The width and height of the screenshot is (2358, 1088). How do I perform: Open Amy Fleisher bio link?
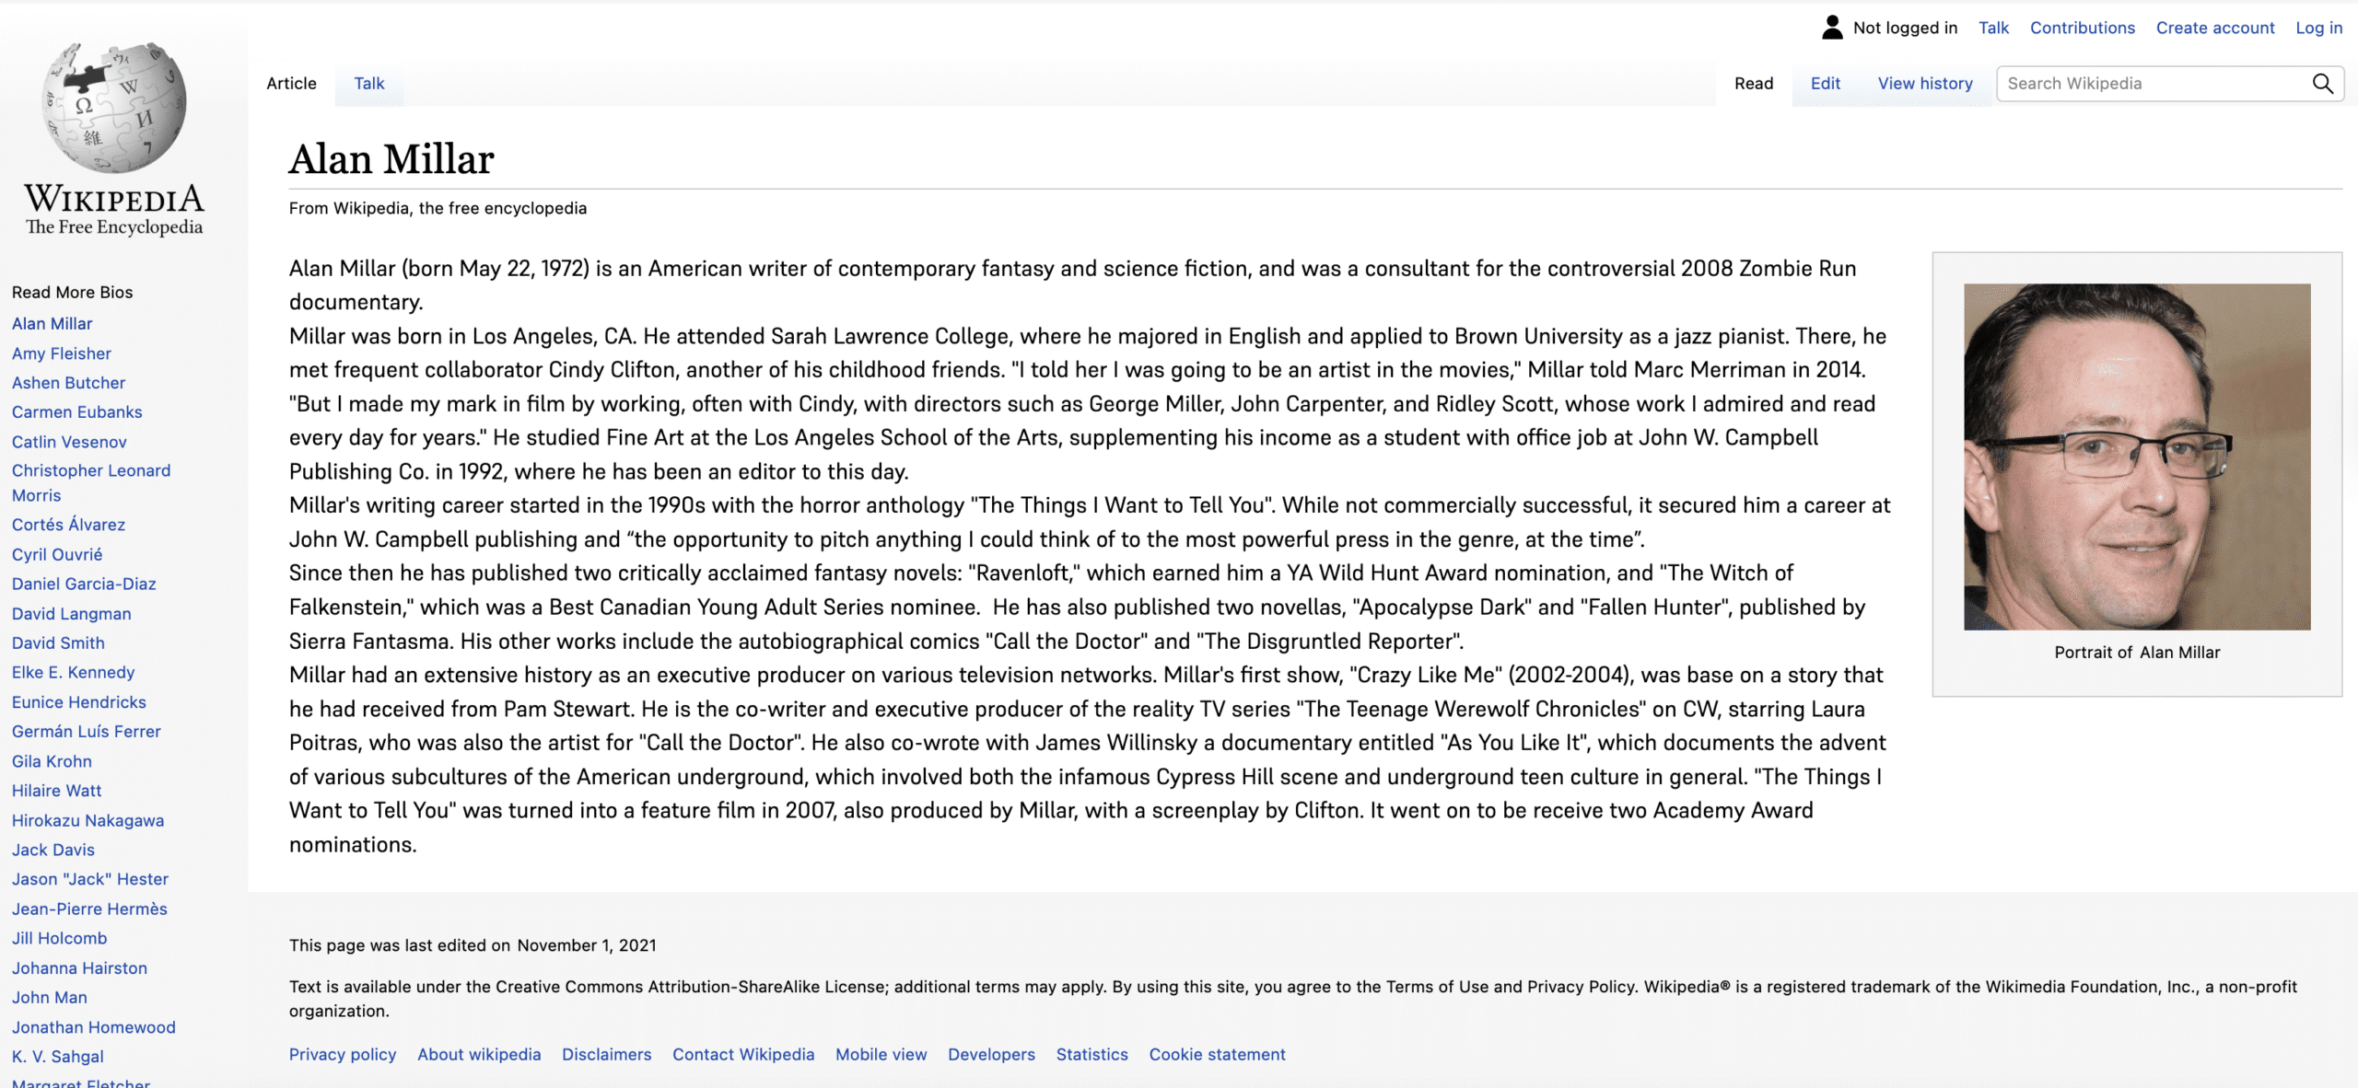[x=62, y=353]
